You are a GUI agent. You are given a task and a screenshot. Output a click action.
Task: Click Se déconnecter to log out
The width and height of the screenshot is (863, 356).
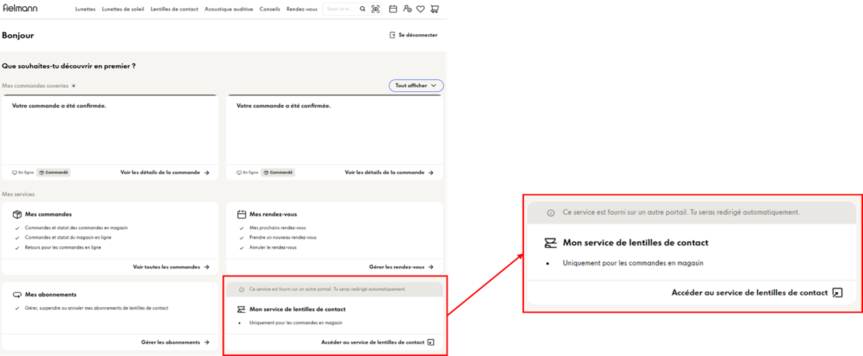[x=413, y=35]
